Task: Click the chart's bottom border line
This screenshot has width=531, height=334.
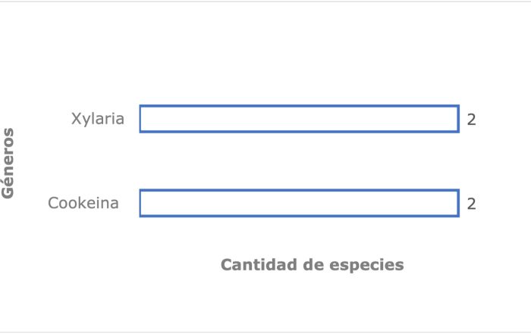Action: point(265,332)
